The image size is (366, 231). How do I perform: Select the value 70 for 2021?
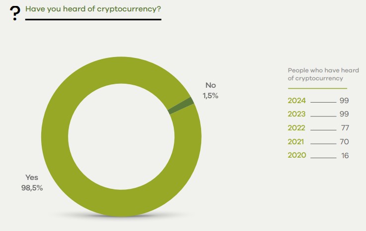pyautogui.click(x=344, y=142)
